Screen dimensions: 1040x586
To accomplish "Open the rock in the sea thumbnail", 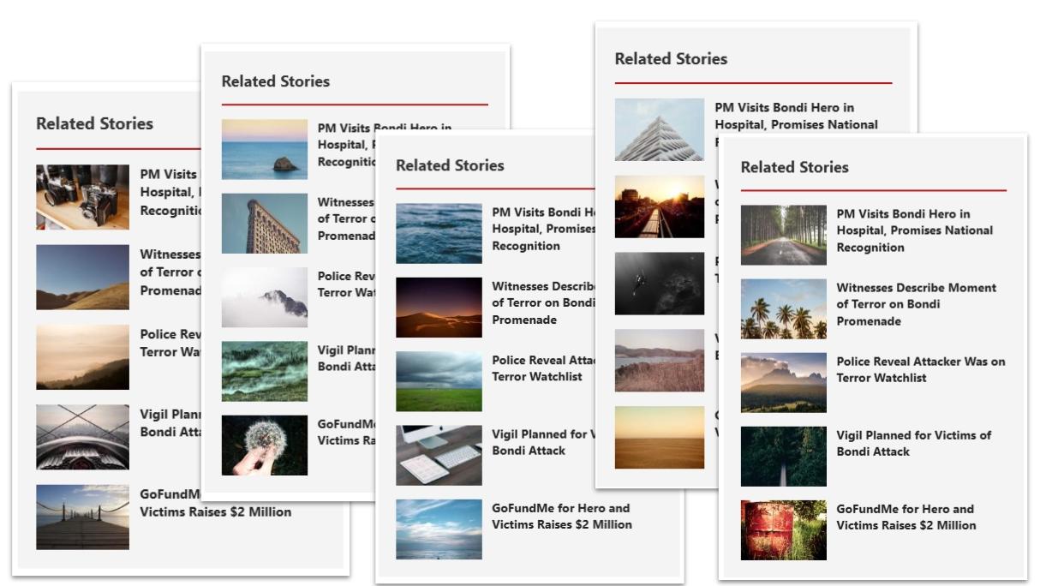I will [264, 149].
